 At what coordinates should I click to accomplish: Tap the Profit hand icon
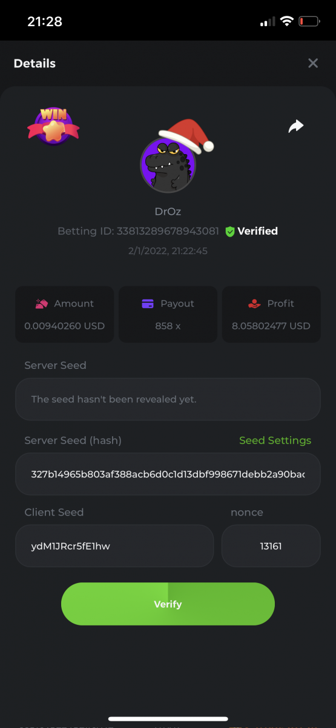click(x=255, y=303)
